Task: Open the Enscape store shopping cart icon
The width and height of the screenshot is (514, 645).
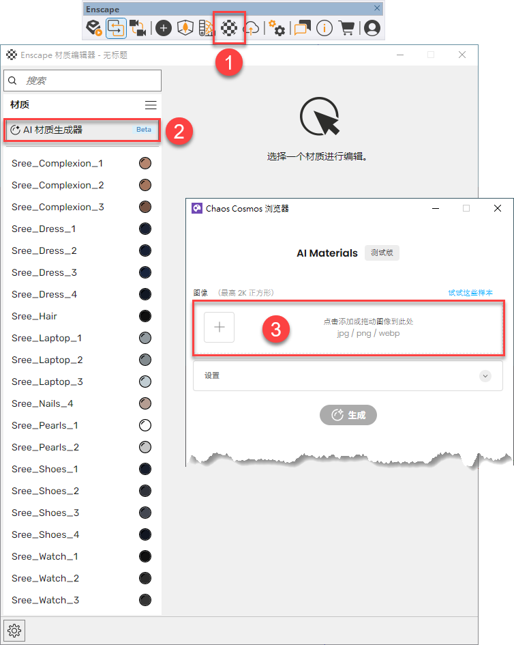Action: click(347, 28)
